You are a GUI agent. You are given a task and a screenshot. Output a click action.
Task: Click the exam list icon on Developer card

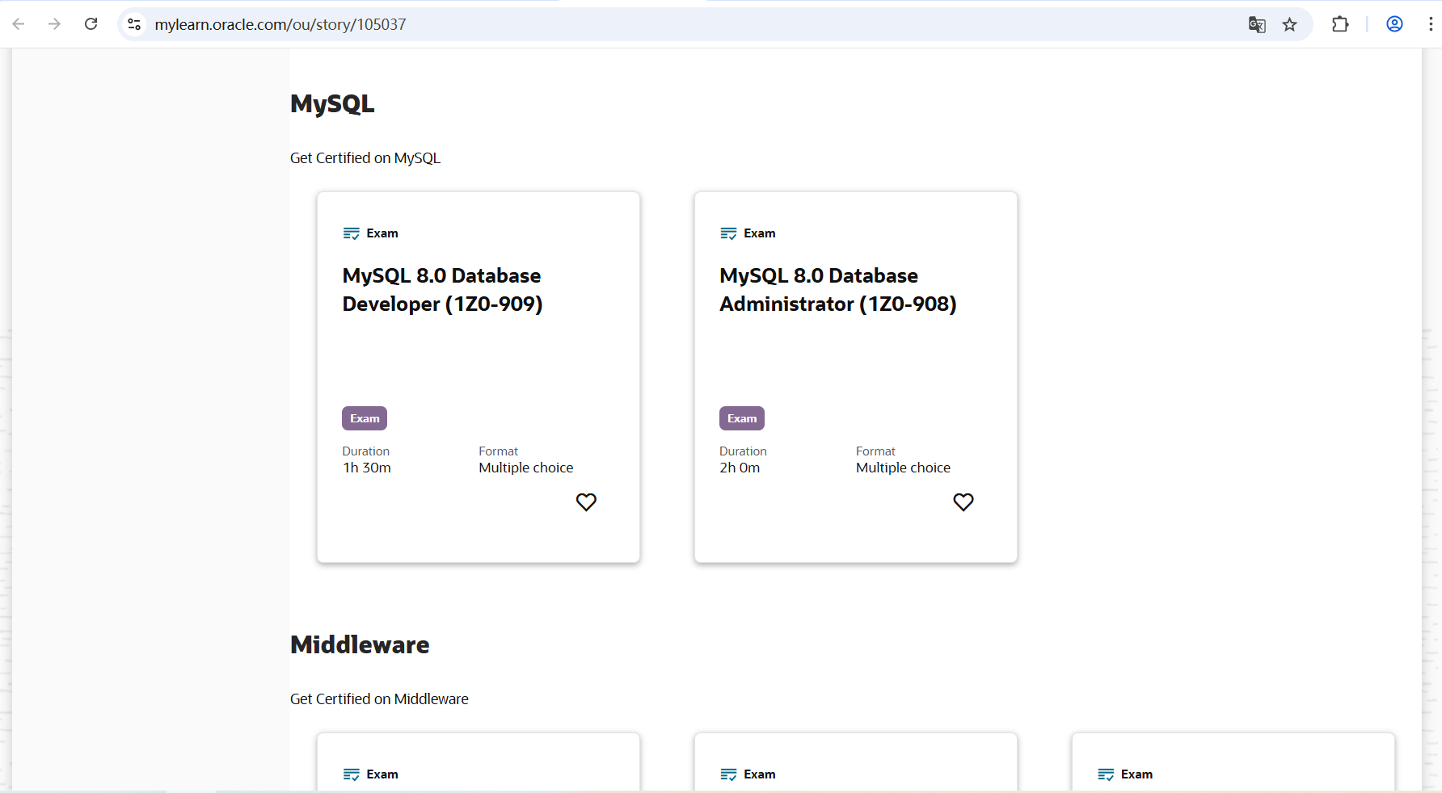352,233
